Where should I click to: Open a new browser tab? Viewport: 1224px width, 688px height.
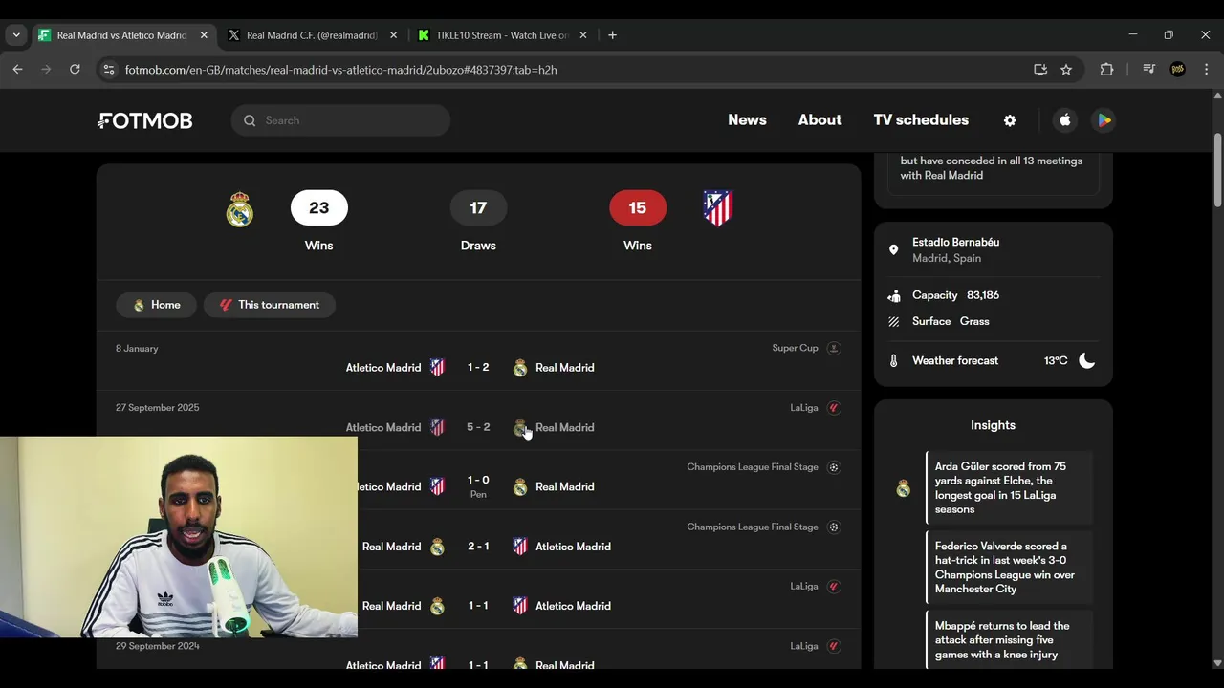612,35
